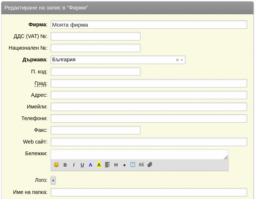
Task: Choose yellow highlight background icon
Action: click(99, 165)
